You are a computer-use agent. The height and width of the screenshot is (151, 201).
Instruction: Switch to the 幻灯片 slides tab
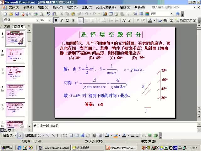click(x=19, y=26)
